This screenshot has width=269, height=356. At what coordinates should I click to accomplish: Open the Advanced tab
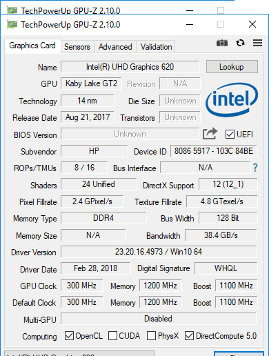[115, 47]
